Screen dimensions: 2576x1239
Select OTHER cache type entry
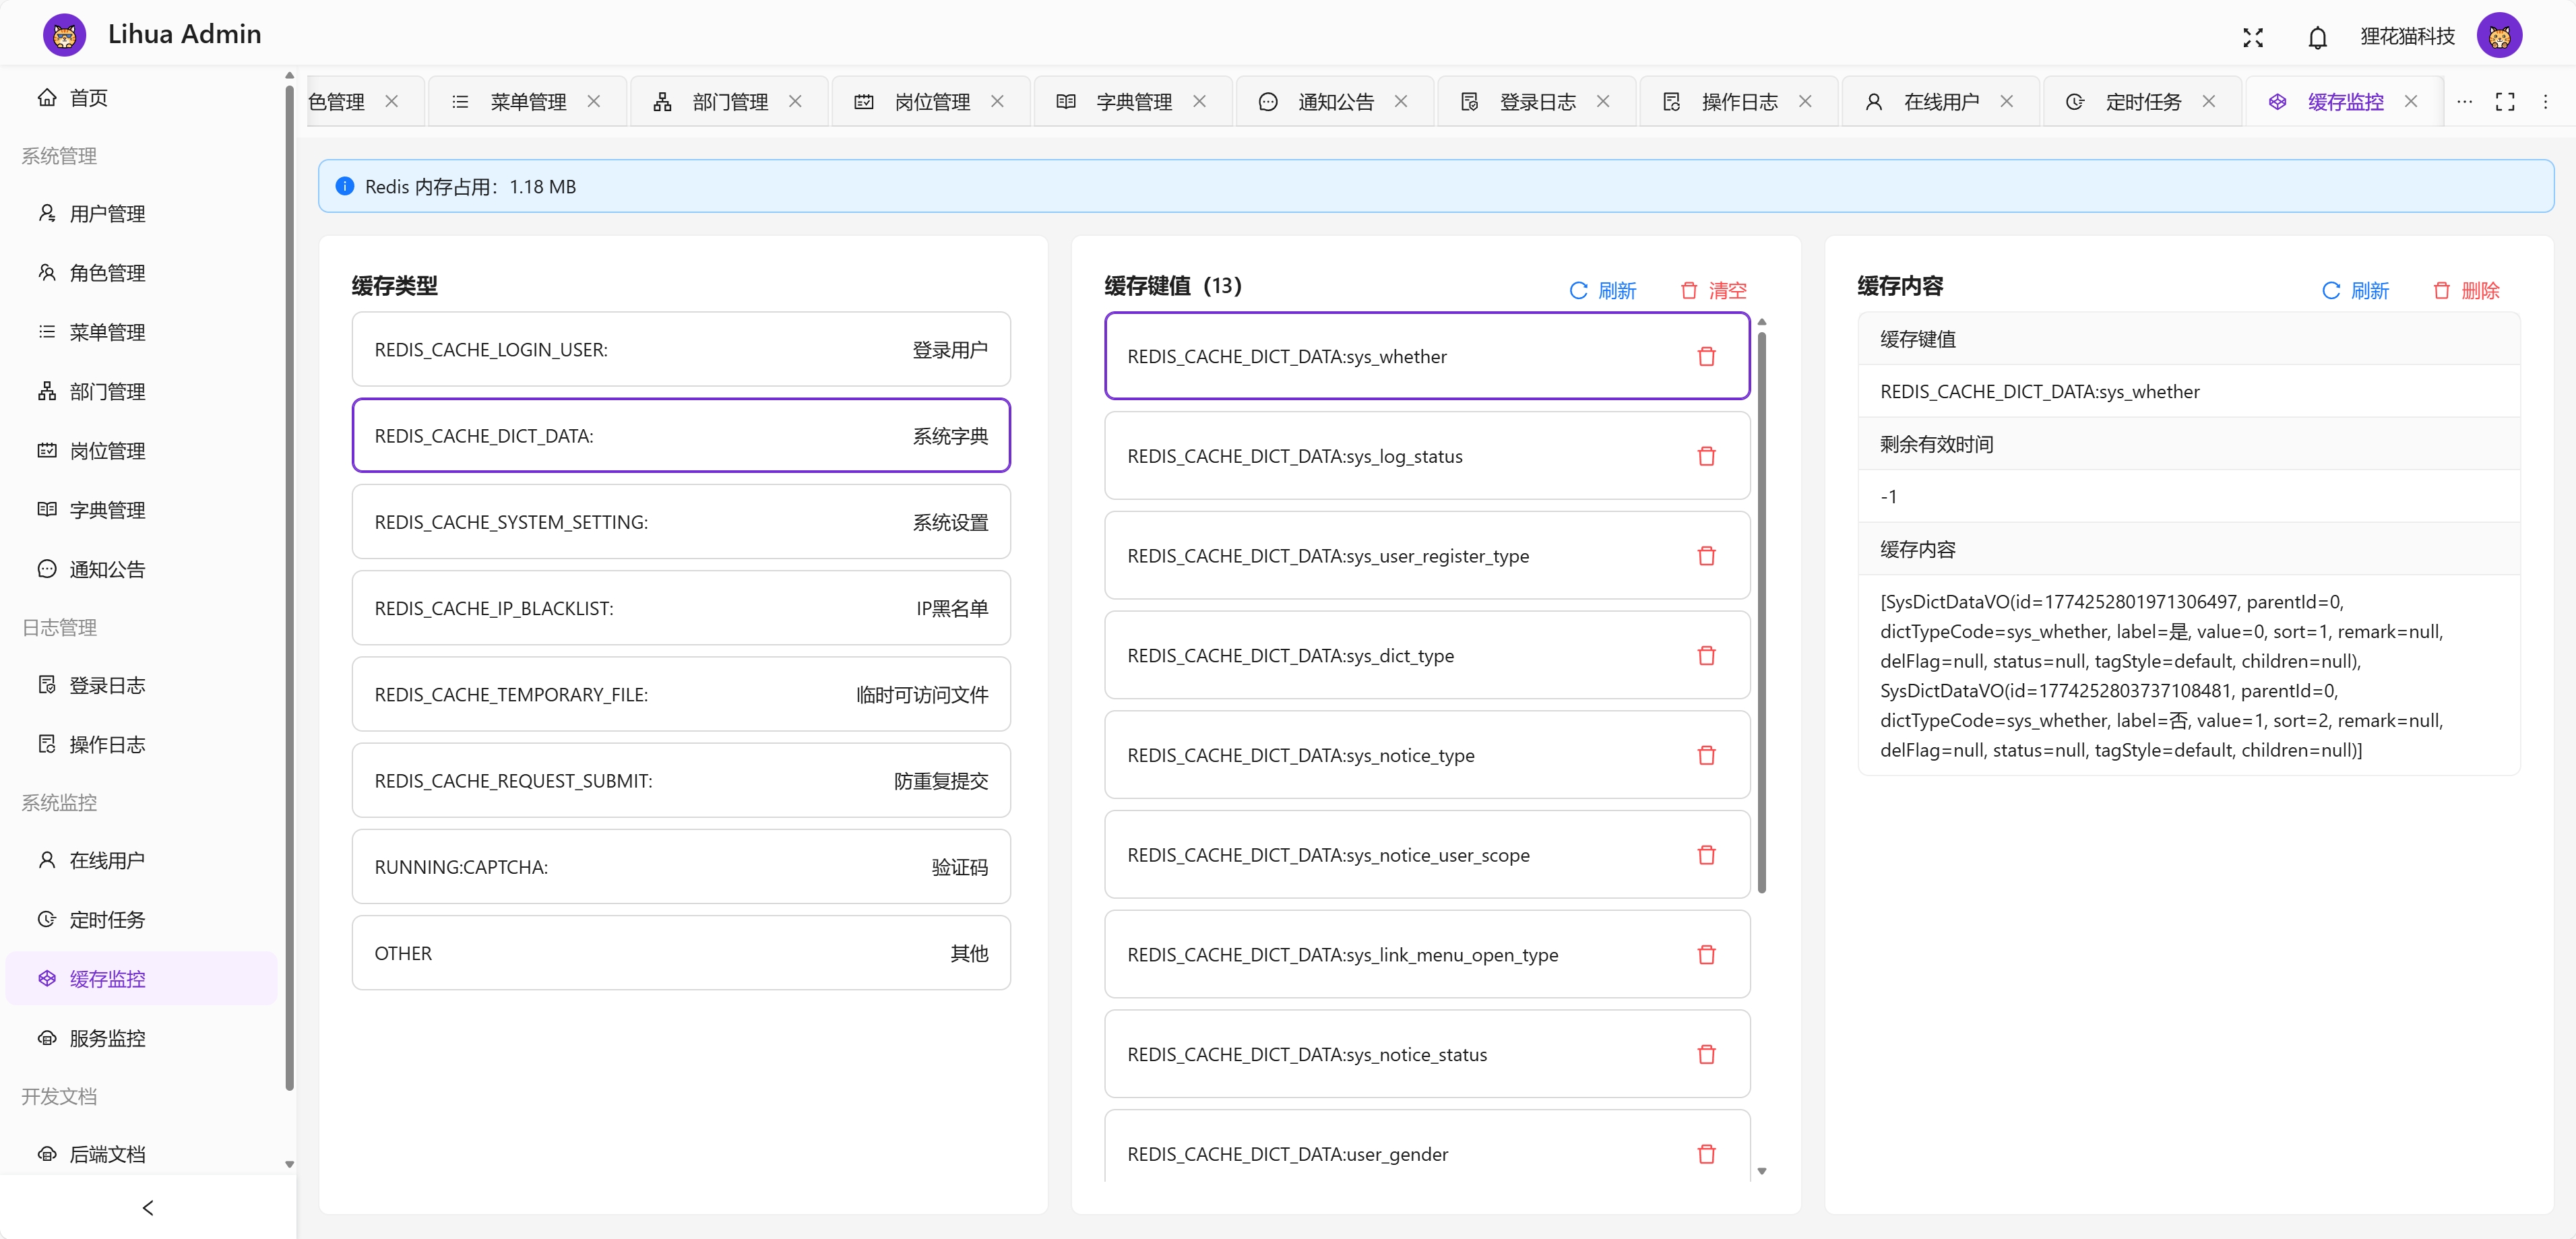point(679,953)
